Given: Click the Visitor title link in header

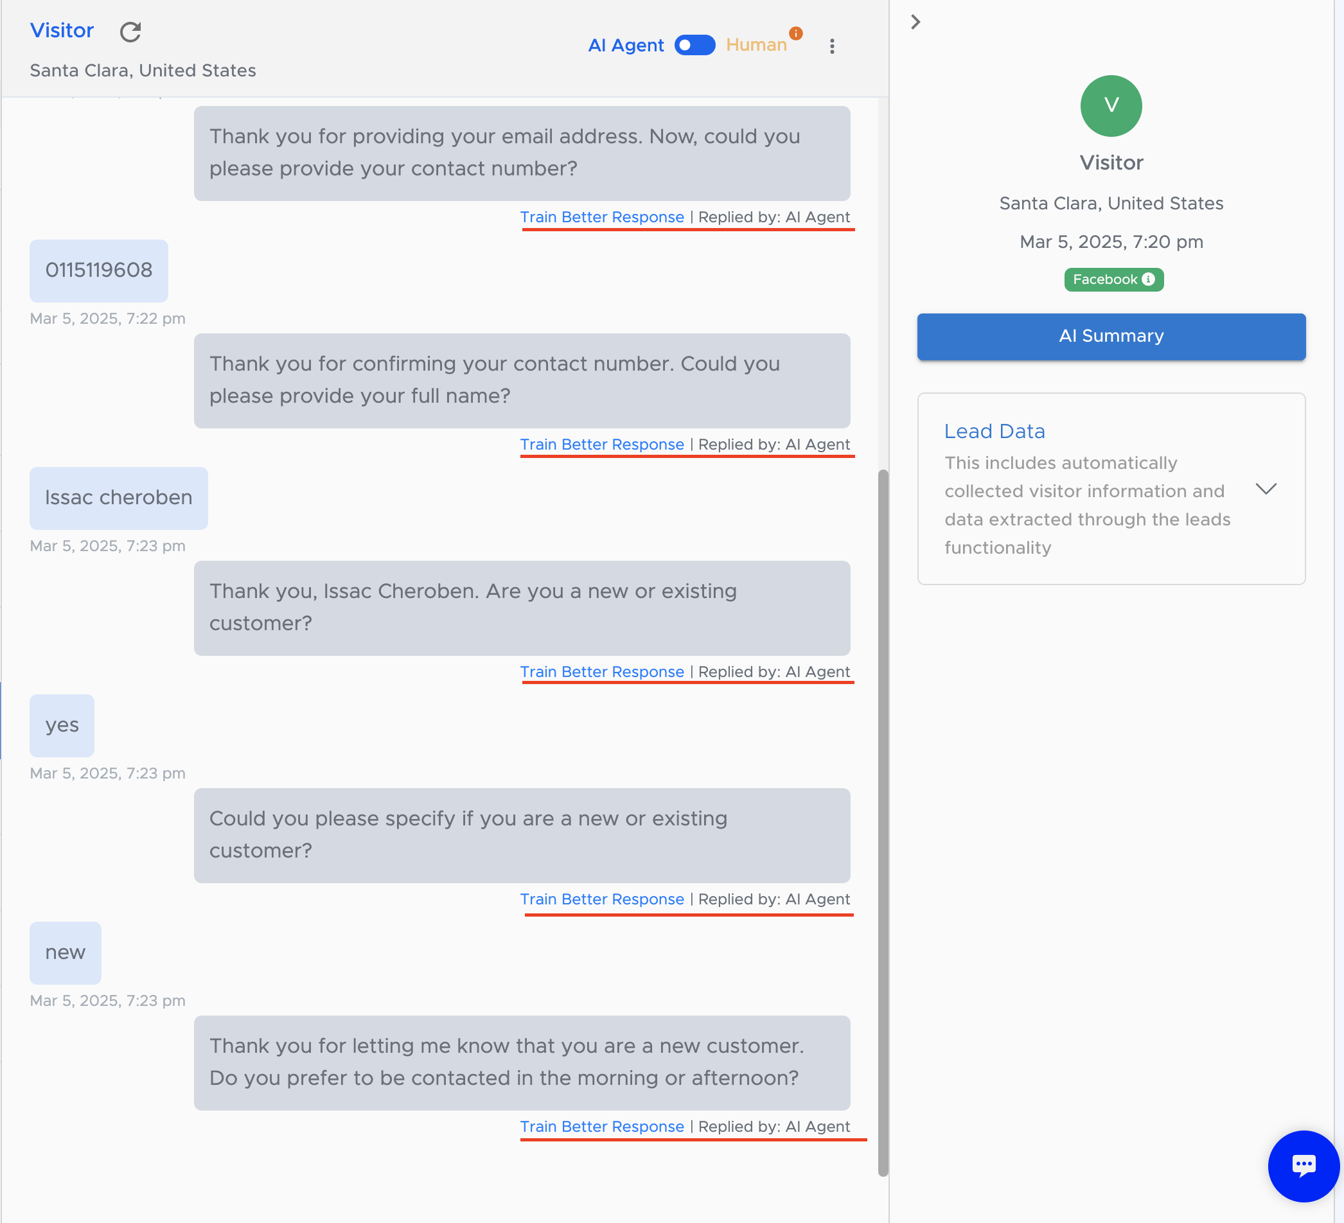Looking at the screenshot, I should (x=62, y=31).
